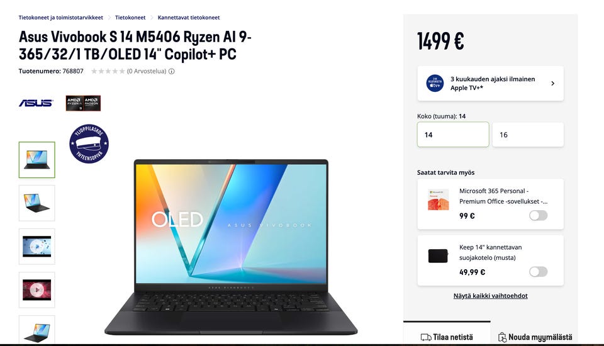604x346 pixels.
Task: Click the ASUS brand logo
Action: (36, 103)
